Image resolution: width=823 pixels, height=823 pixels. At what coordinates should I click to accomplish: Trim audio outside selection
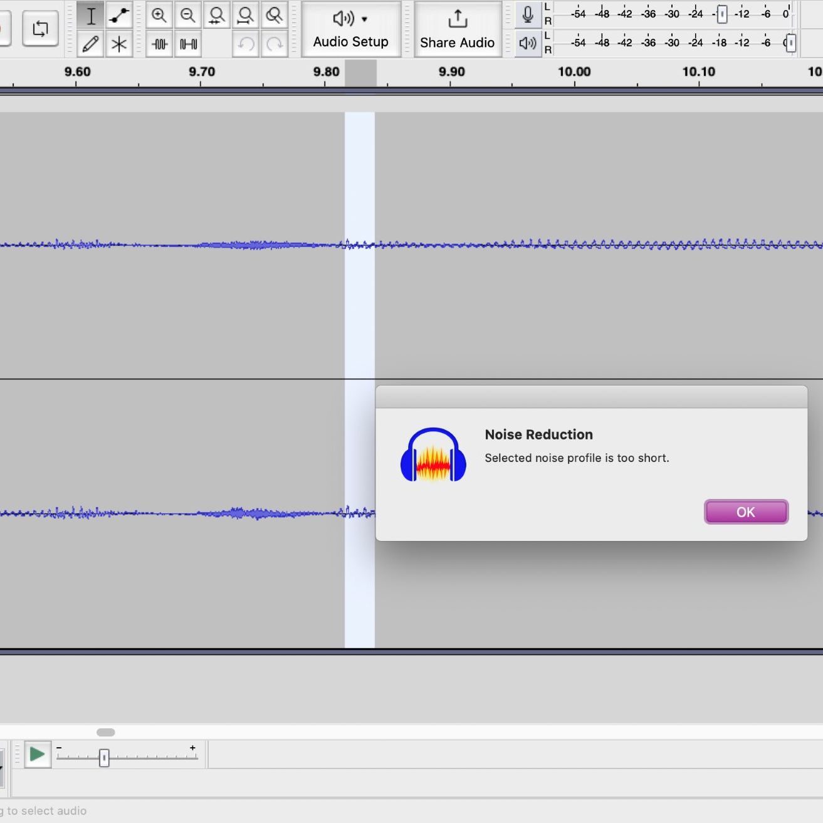159,44
